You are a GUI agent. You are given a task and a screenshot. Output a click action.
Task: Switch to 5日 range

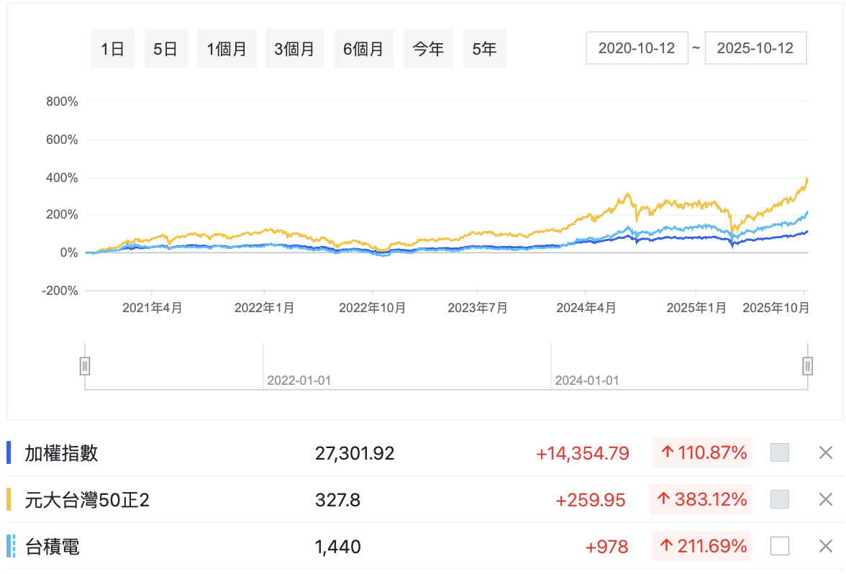165,49
